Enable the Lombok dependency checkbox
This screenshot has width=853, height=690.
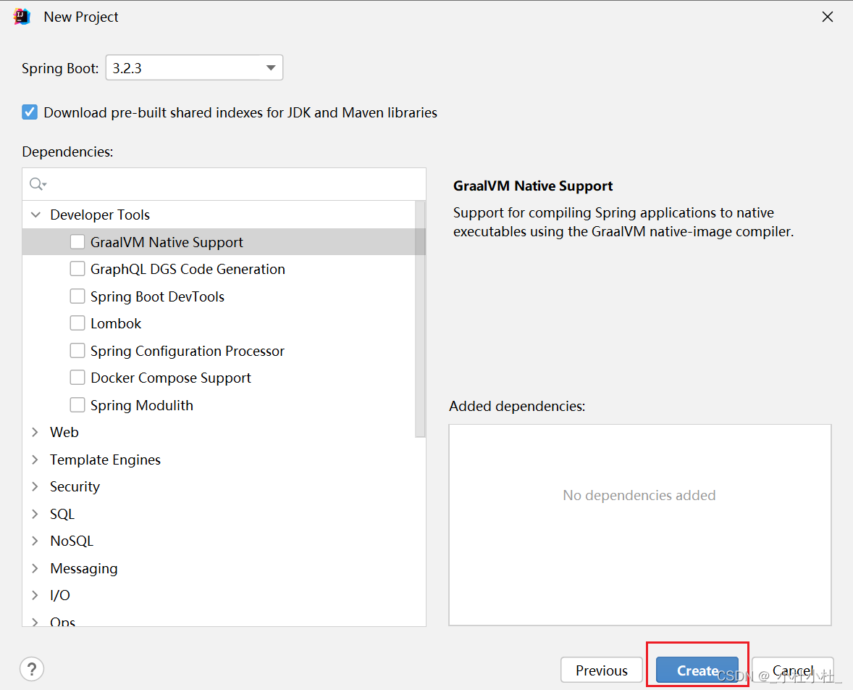(77, 323)
